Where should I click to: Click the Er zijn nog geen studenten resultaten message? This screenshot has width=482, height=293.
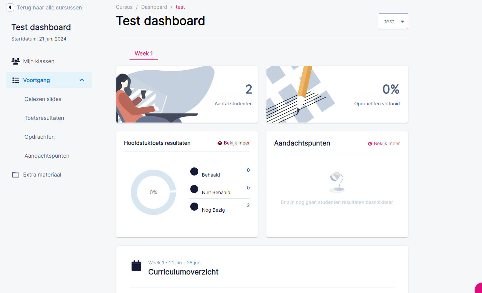337,202
